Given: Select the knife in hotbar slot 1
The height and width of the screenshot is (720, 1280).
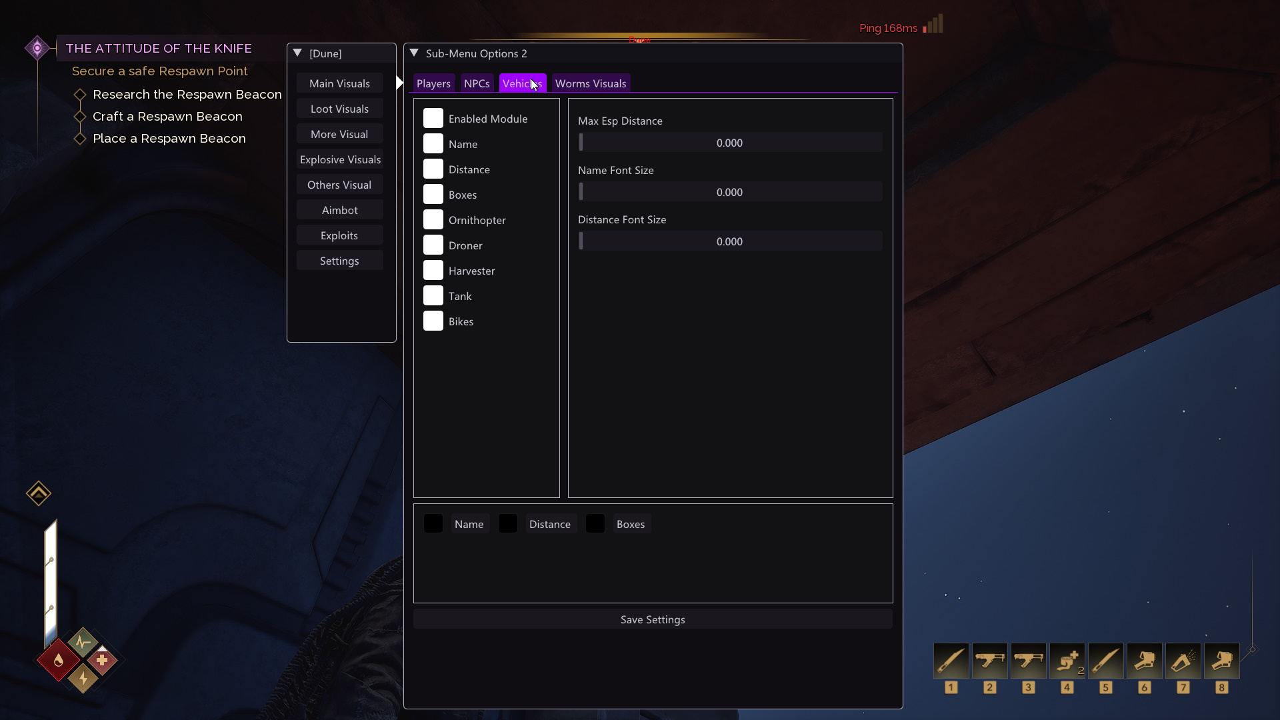Looking at the screenshot, I should 951,661.
